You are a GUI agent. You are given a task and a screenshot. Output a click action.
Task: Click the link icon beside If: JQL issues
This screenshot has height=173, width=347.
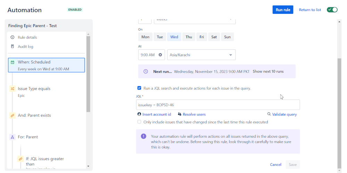pyautogui.click(x=20, y=159)
